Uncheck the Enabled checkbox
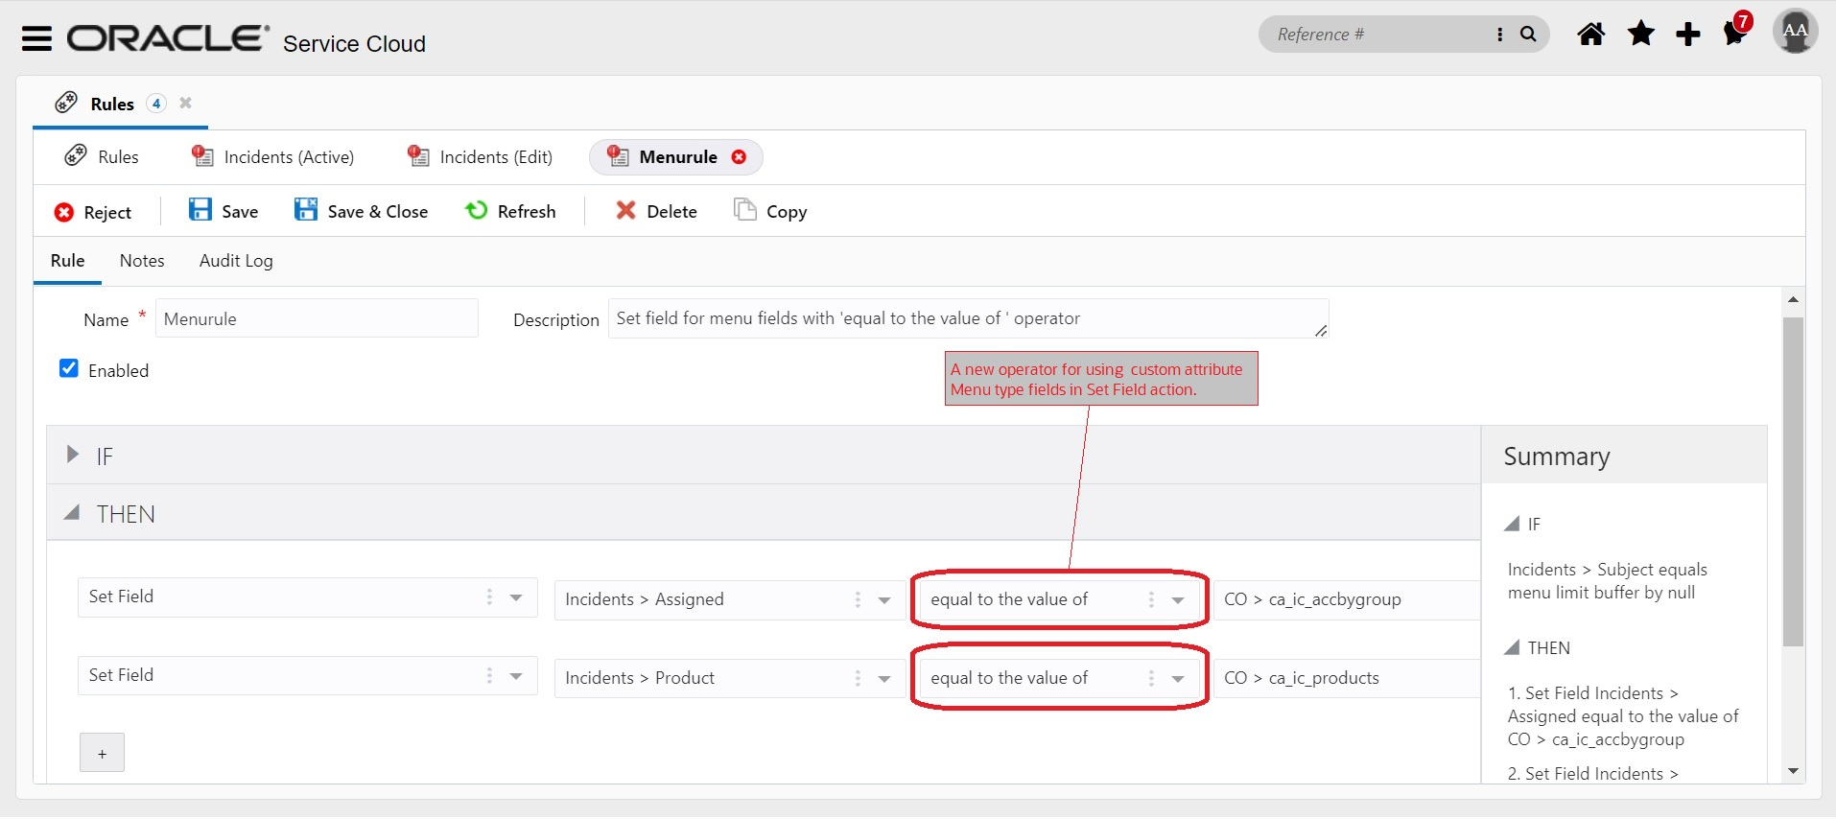The height and width of the screenshot is (819, 1836). coord(69,368)
